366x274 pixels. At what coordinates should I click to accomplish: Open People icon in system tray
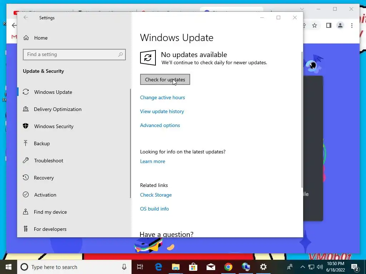pos(290,267)
